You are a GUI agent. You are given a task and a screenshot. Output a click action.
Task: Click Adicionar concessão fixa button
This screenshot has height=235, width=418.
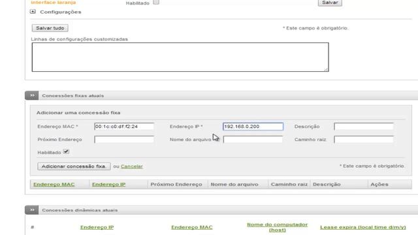click(x=74, y=166)
